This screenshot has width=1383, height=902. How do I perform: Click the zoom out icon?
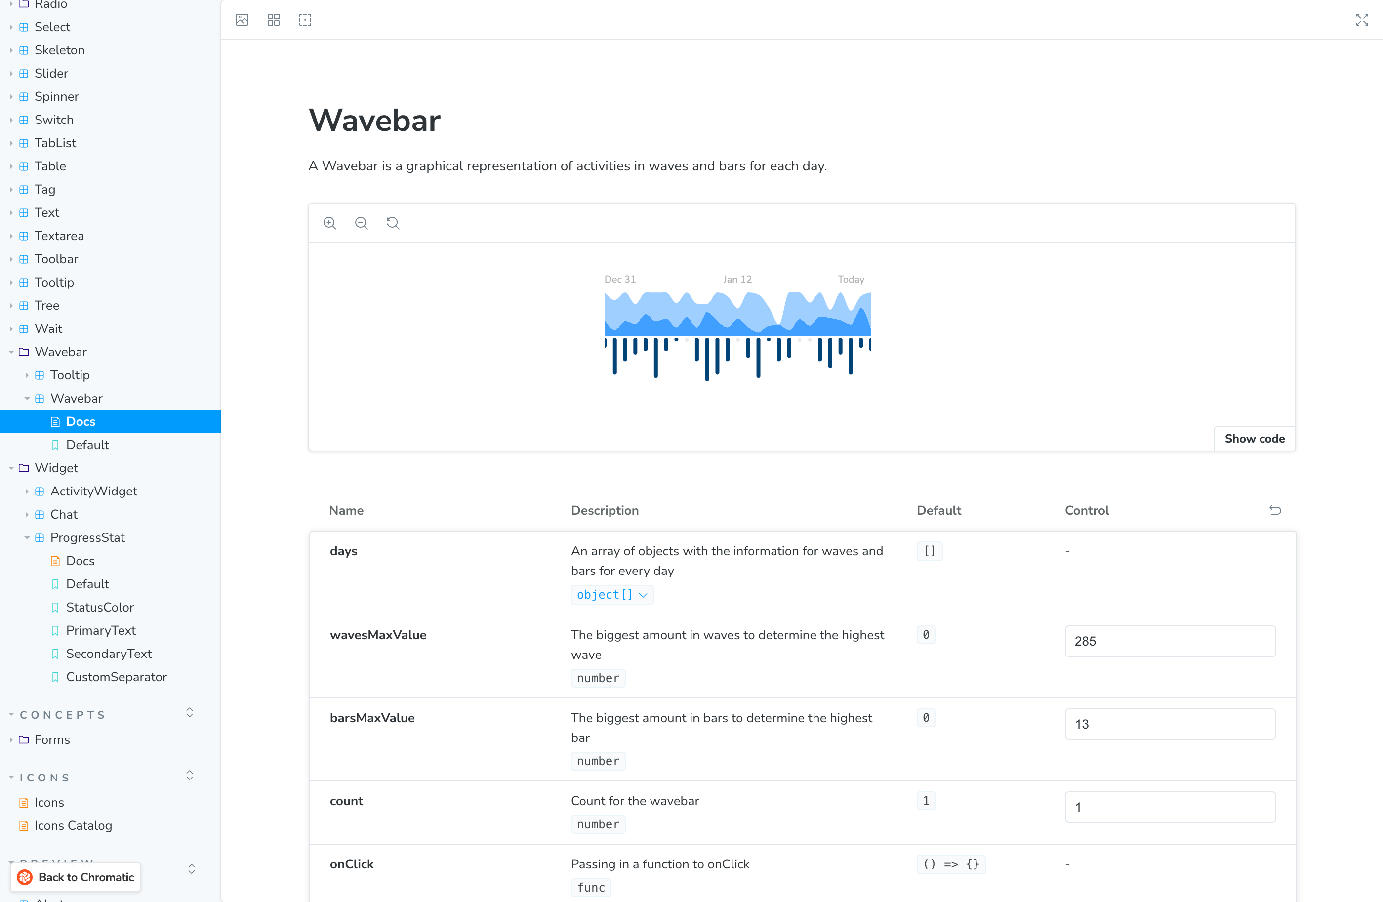click(x=361, y=223)
